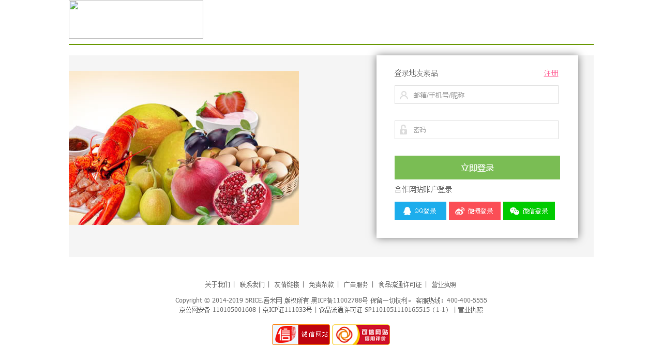This screenshot has height=347, width=662.
Task: Open the 可信网站 credit evaluation badge
Action: [361, 335]
